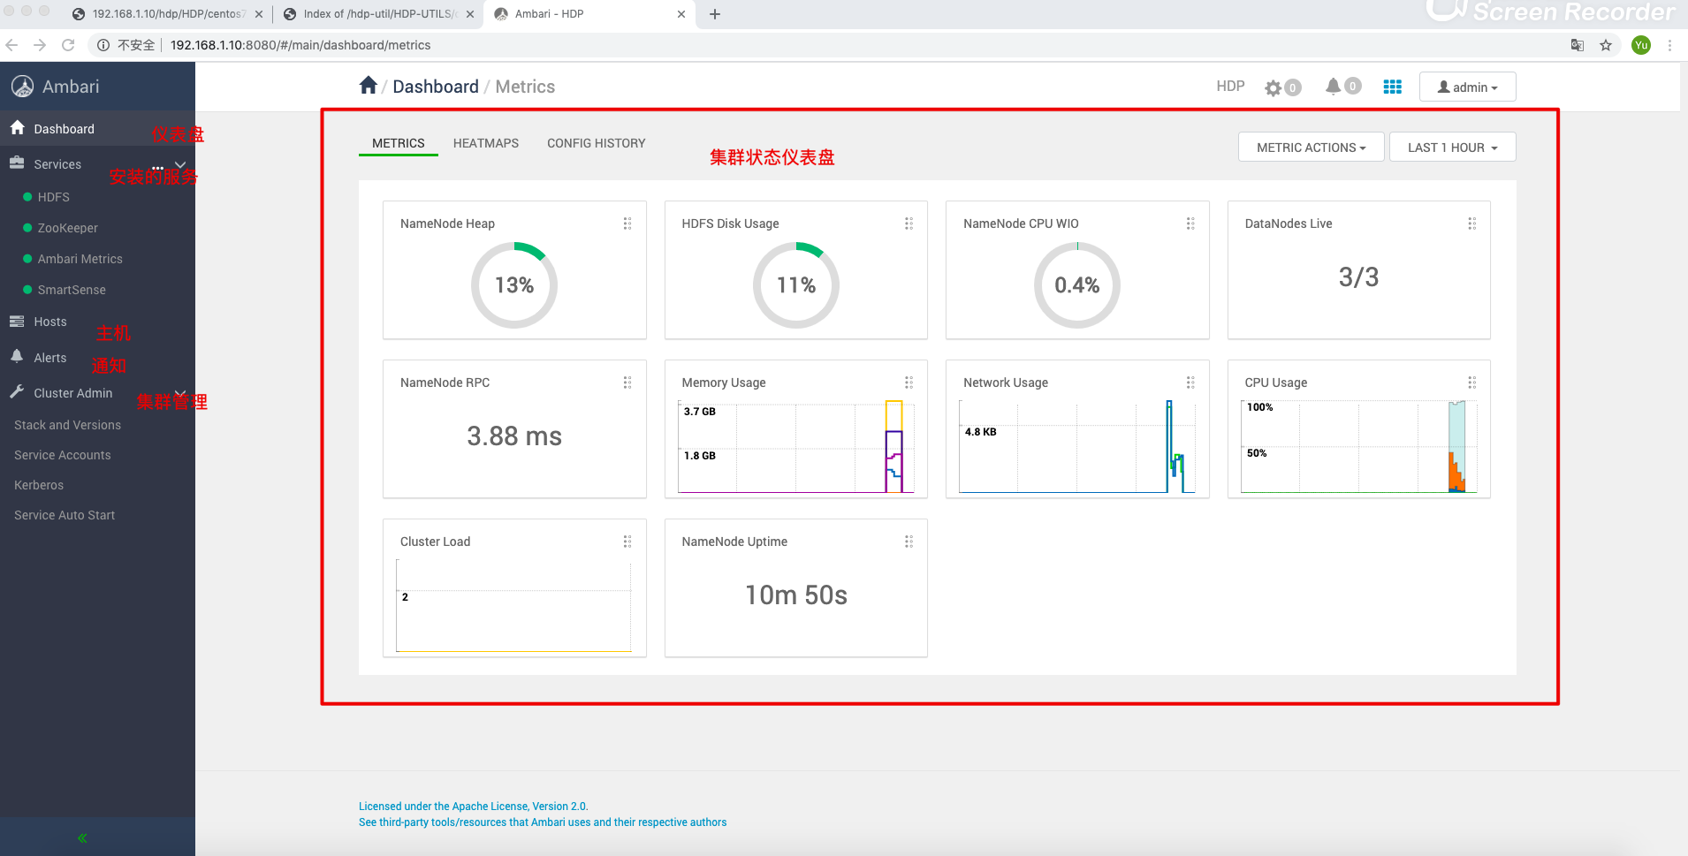Click CPU Usage graph
This screenshot has width=1688, height=856.
[x=1359, y=446]
